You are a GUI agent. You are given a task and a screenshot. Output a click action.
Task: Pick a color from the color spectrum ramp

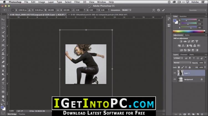pos(189,31)
